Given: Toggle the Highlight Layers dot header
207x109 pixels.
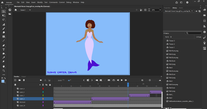Looking at the screenshot, I should point(40,85).
